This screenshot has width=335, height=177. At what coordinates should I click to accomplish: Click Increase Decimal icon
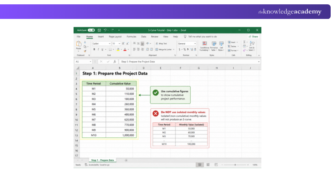192,50
